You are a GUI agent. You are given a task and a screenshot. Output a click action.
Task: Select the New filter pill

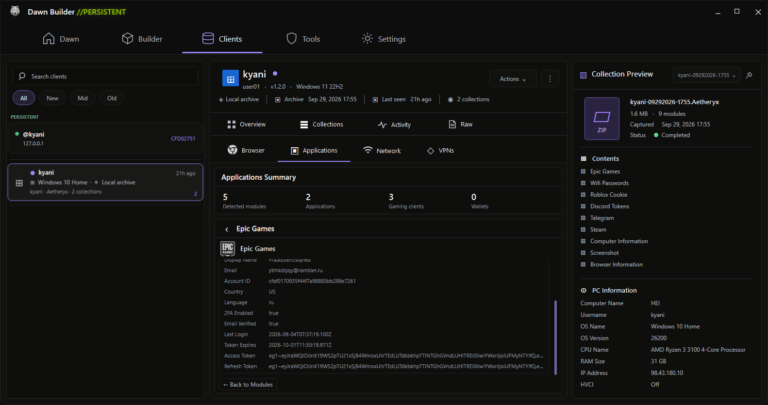tap(52, 98)
